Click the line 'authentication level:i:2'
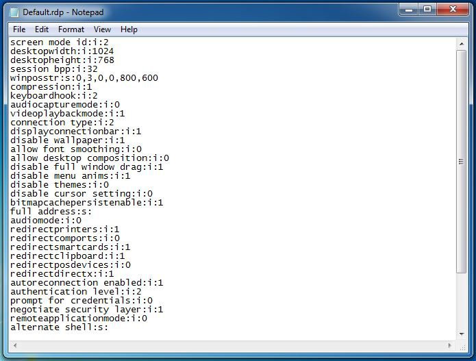The image size is (476, 361). [x=75, y=292]
